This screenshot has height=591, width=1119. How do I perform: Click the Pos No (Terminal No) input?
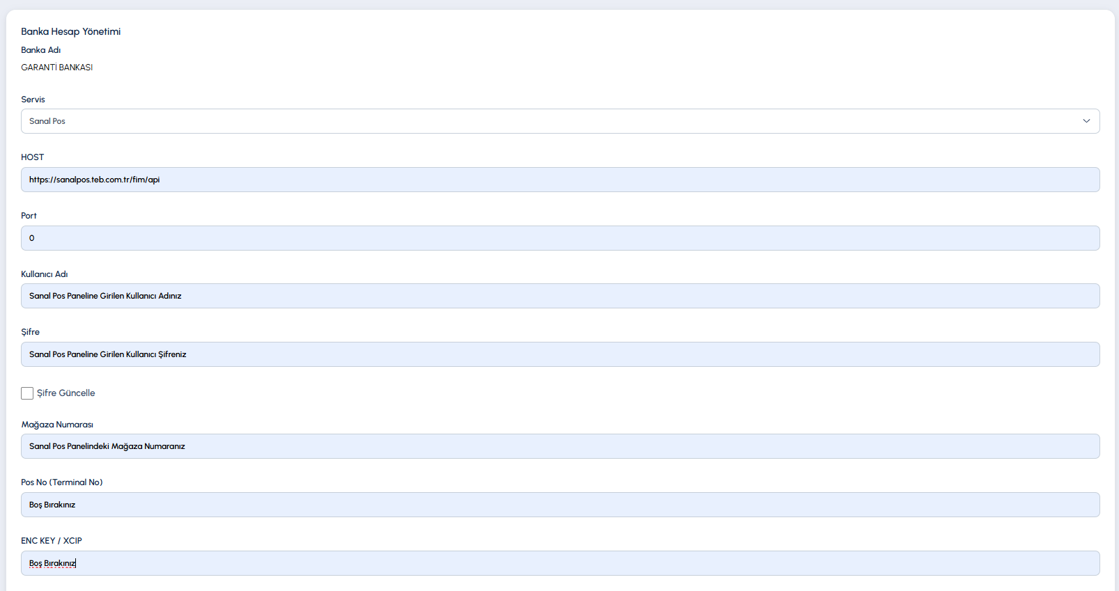560,505
